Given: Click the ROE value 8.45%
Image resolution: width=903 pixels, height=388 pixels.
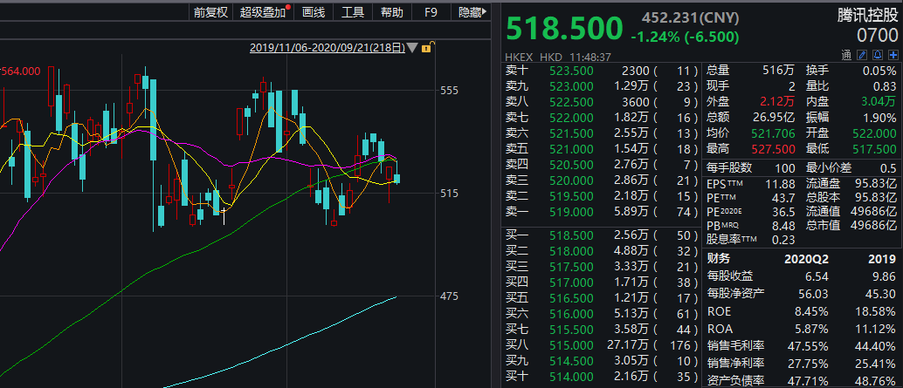Looking at the screenshot, I should (x=810, y=311).
